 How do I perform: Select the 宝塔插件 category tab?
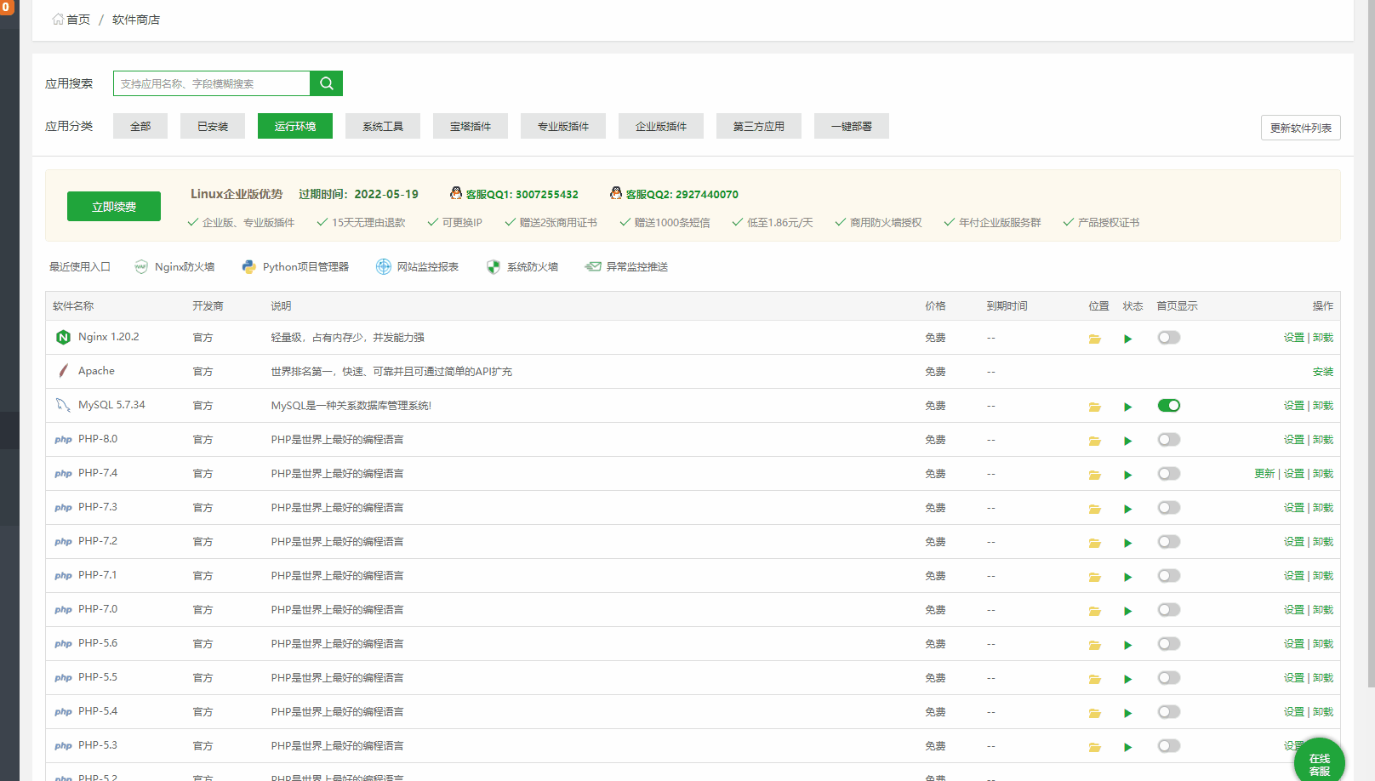[471, 126]
